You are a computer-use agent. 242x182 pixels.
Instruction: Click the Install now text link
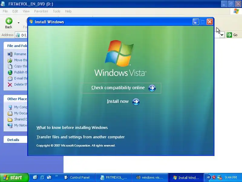click(118, 101)
